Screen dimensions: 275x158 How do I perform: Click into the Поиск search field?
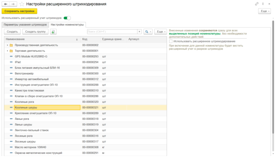tap(112, 32)
